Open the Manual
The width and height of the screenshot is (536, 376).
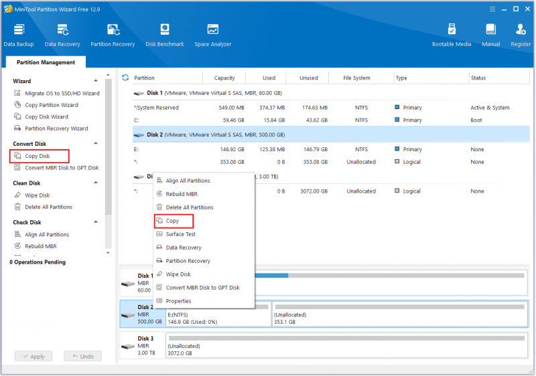(491, 35)
